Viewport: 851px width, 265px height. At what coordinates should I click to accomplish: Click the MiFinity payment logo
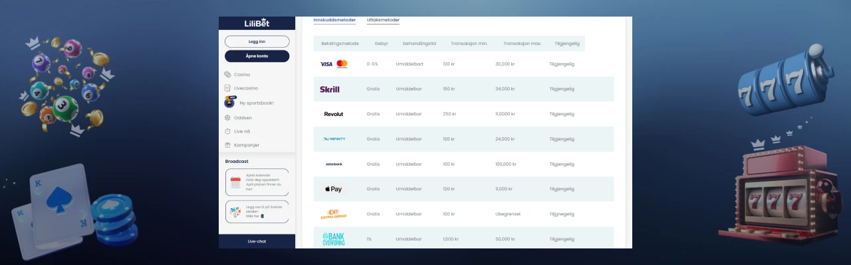tap(334, 139)
